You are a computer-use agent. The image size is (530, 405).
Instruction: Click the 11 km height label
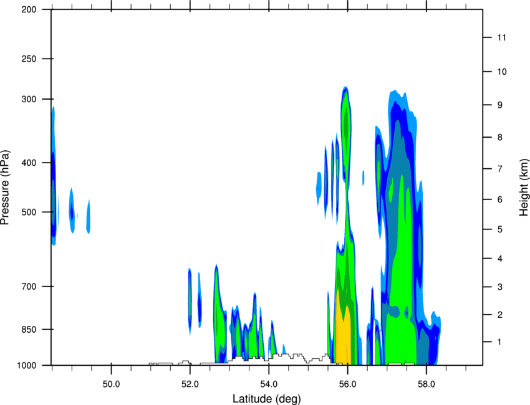pyautogui.click(x=501, y=37)
